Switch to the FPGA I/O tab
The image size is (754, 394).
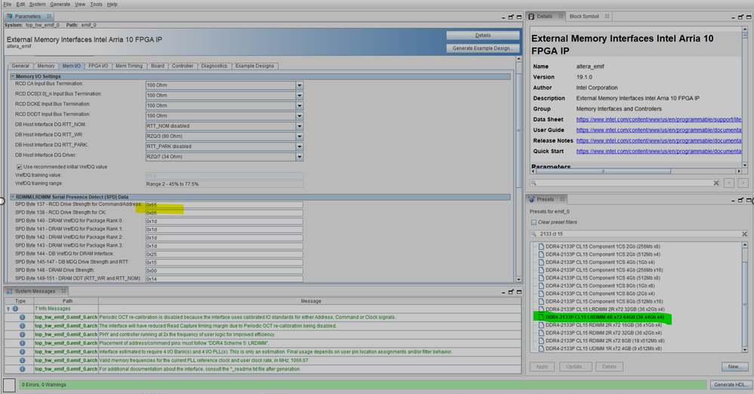tap(97, 66)
